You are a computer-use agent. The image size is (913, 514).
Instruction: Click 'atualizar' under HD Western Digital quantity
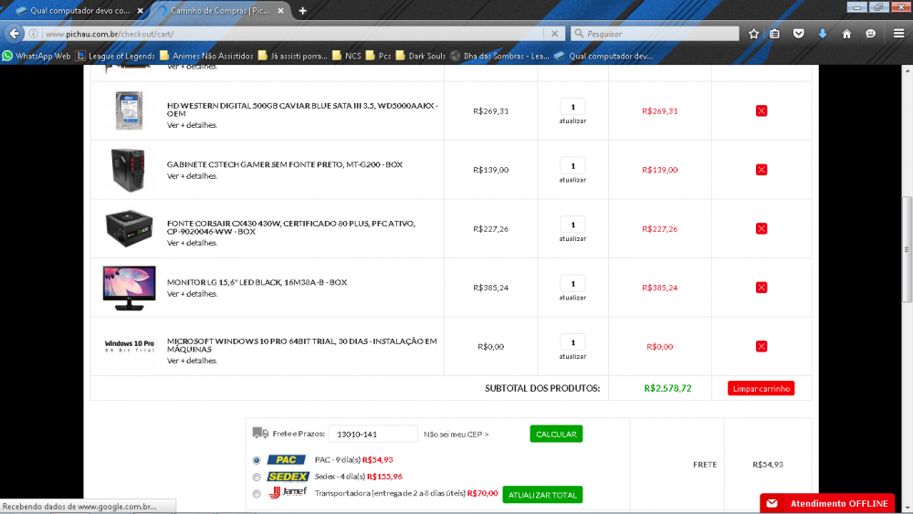pyautogui.click(x=572, y=121)
